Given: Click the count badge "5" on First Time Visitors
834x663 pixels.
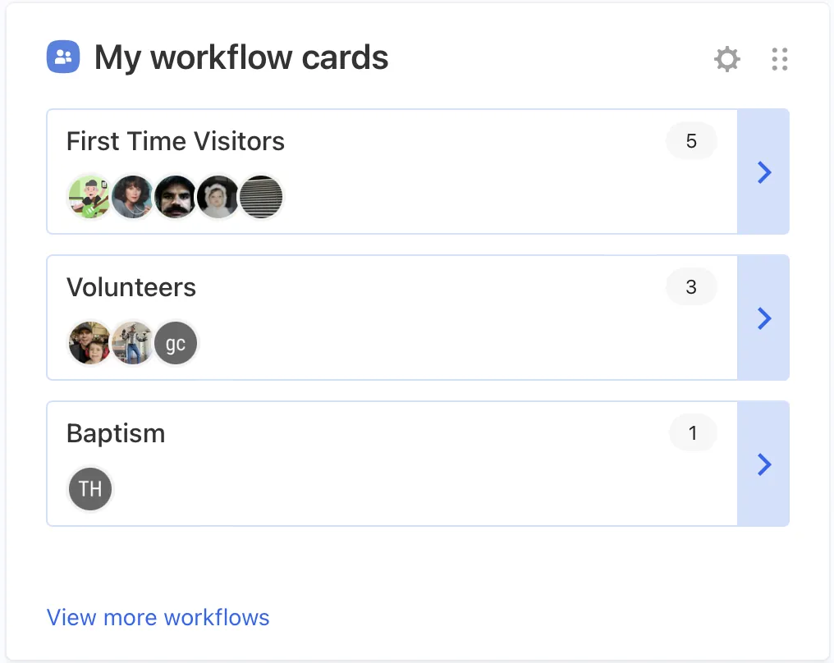Looking at the screenshot, I should pyautogui.click(x=691, y=141).
